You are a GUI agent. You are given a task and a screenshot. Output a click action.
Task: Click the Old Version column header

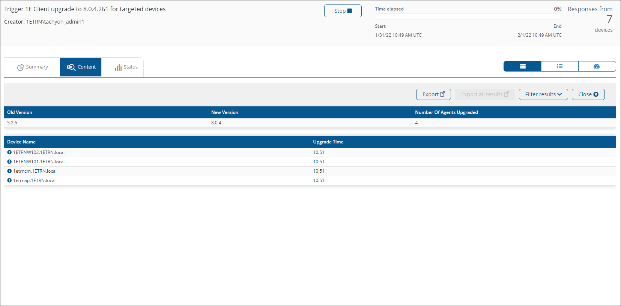(x=20, y=112)
